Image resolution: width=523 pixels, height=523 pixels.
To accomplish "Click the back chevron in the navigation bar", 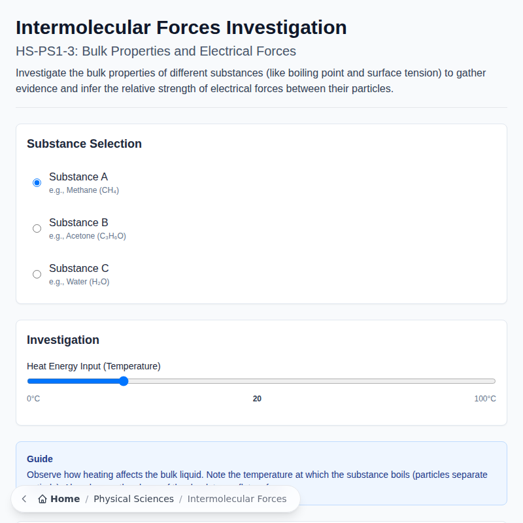I will (x=24, y=498).
